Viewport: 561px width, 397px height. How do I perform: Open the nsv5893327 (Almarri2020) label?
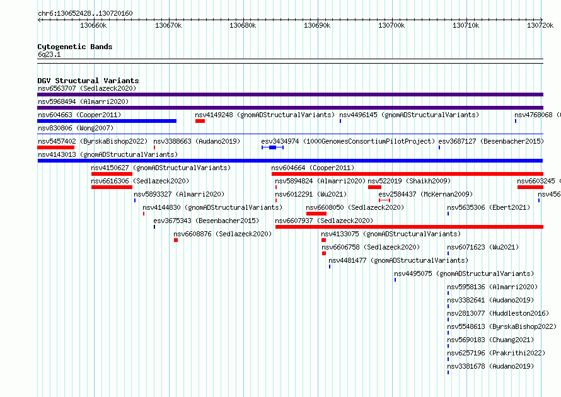pos(179,194)
